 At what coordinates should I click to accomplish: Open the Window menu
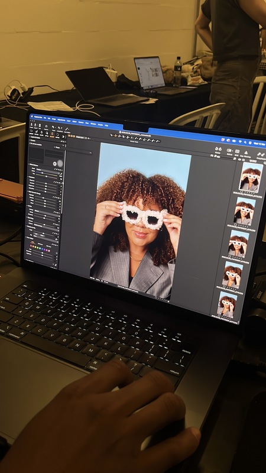tap(93, 124)
